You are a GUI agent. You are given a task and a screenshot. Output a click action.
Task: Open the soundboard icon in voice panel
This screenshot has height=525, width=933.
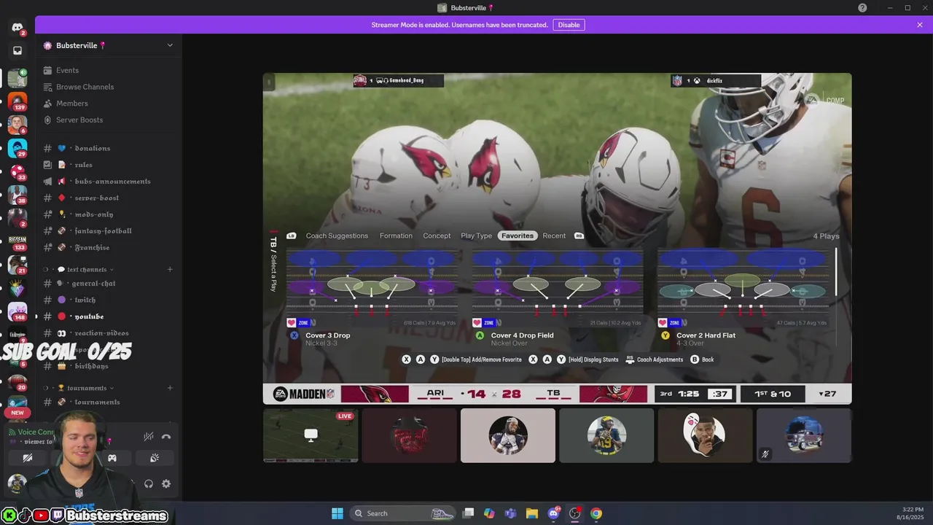[x=155, y=458]
